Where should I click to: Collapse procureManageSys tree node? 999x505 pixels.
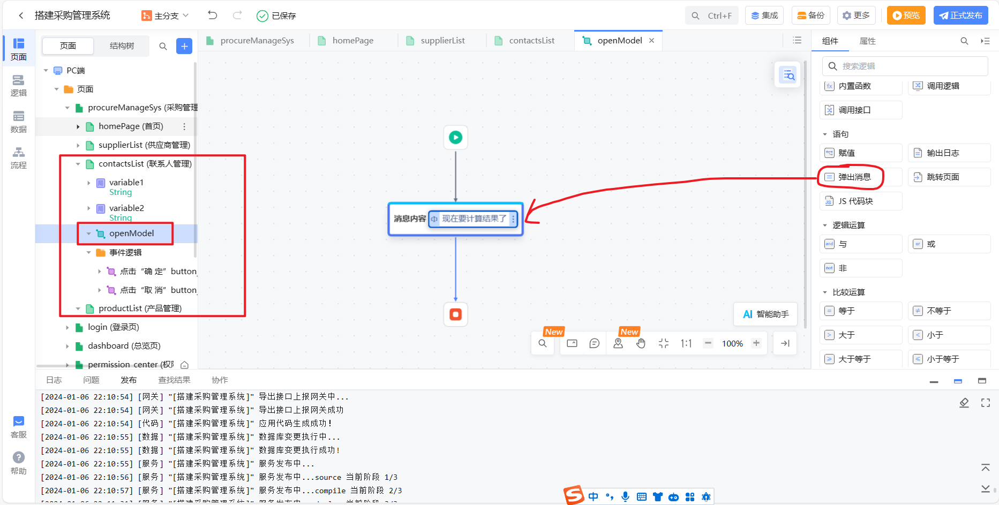pos(67,108)
